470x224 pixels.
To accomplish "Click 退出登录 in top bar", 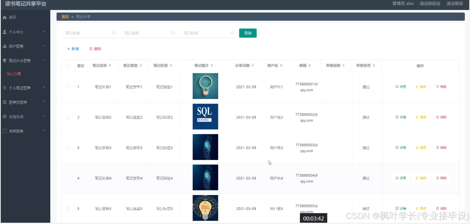I will pyautogui.click(x=455, y=4).
